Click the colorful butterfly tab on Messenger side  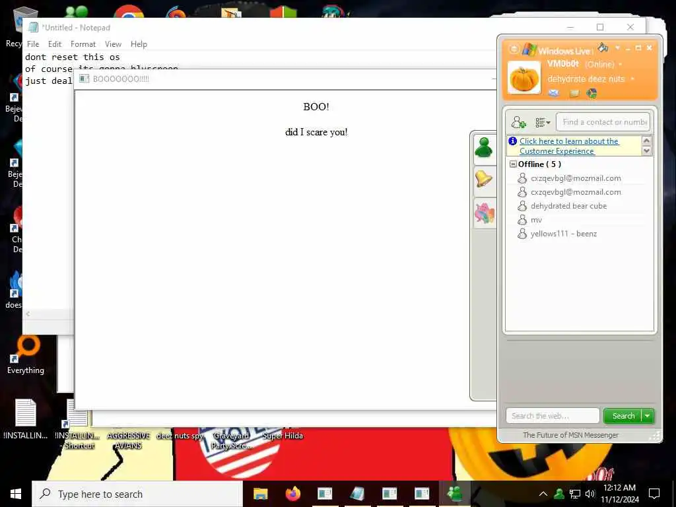tap(485, 213)
